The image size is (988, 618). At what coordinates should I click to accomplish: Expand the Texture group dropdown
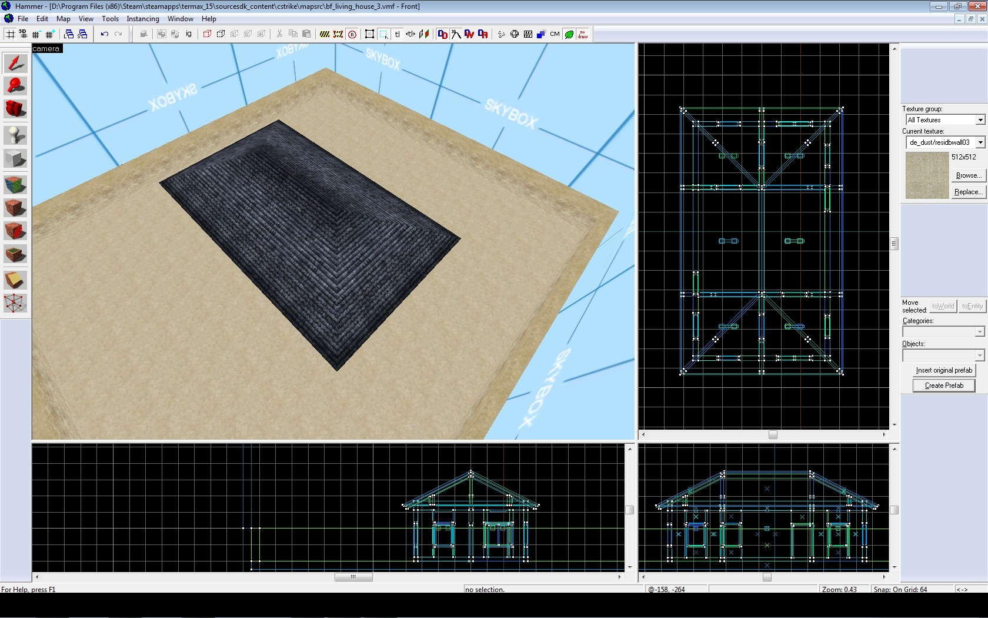980,120
